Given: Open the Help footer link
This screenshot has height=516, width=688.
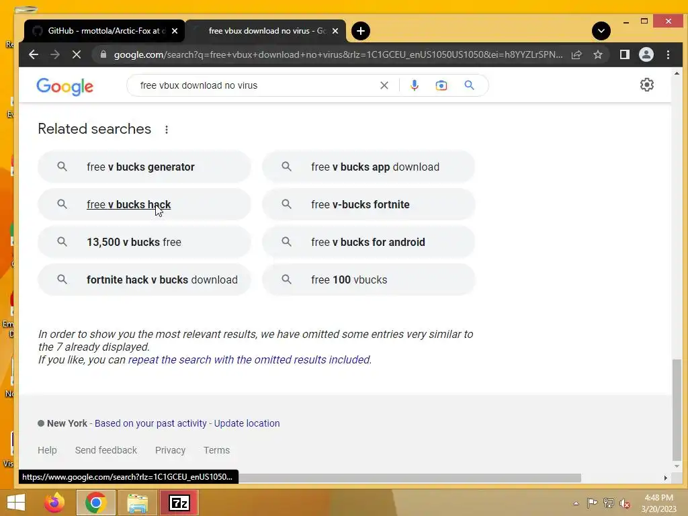Looking at the screenshot, I should (x=47, y=450).
